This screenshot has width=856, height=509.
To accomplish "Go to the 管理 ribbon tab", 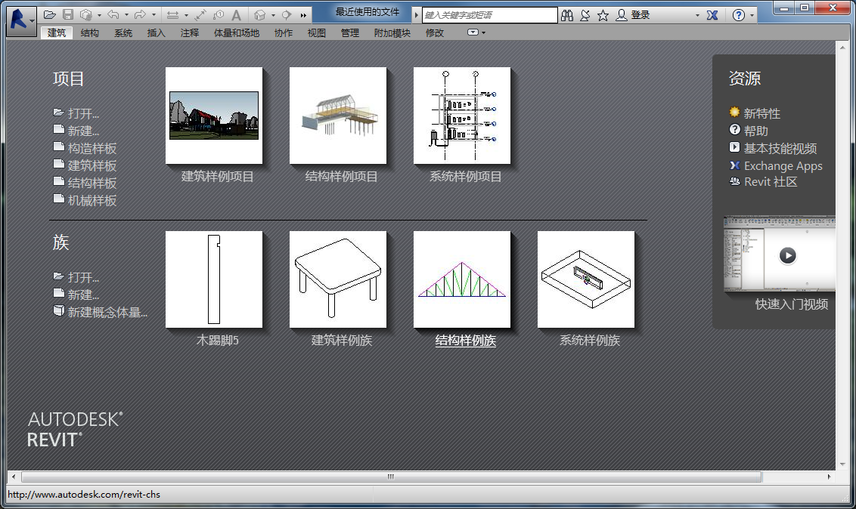I will pos(350,32).
